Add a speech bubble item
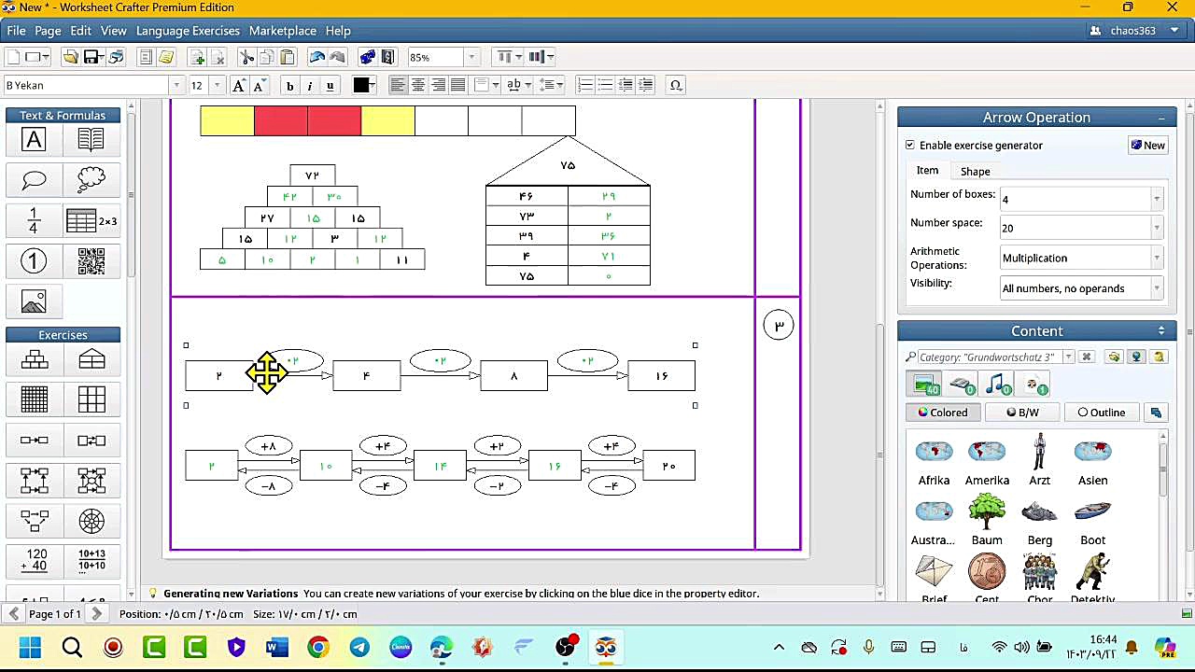The image size is (1195, 672). [34, 180]
